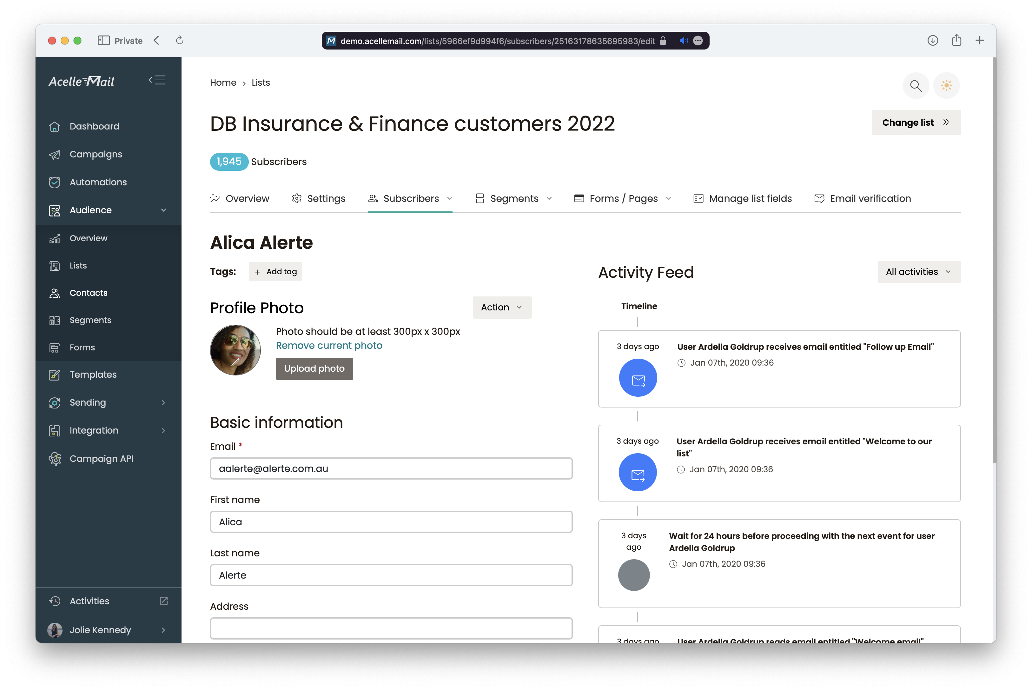The width and height of the screenshot is (1032, 690).
Task: Expand the Action dropdown
Action: 501,307
